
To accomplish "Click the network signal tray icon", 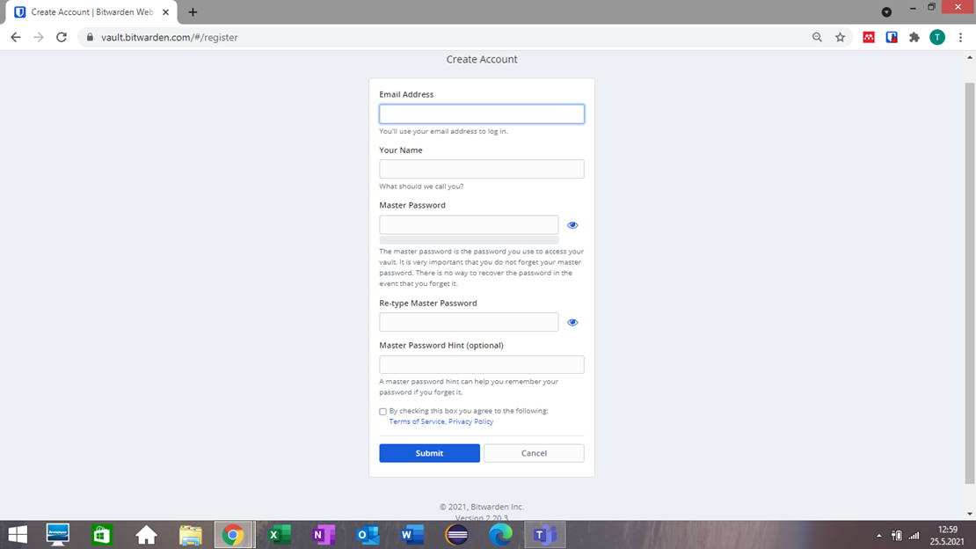I will 914,535.
